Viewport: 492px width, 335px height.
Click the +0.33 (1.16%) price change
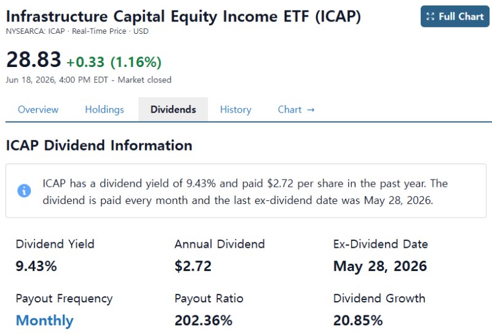(114, 62)
